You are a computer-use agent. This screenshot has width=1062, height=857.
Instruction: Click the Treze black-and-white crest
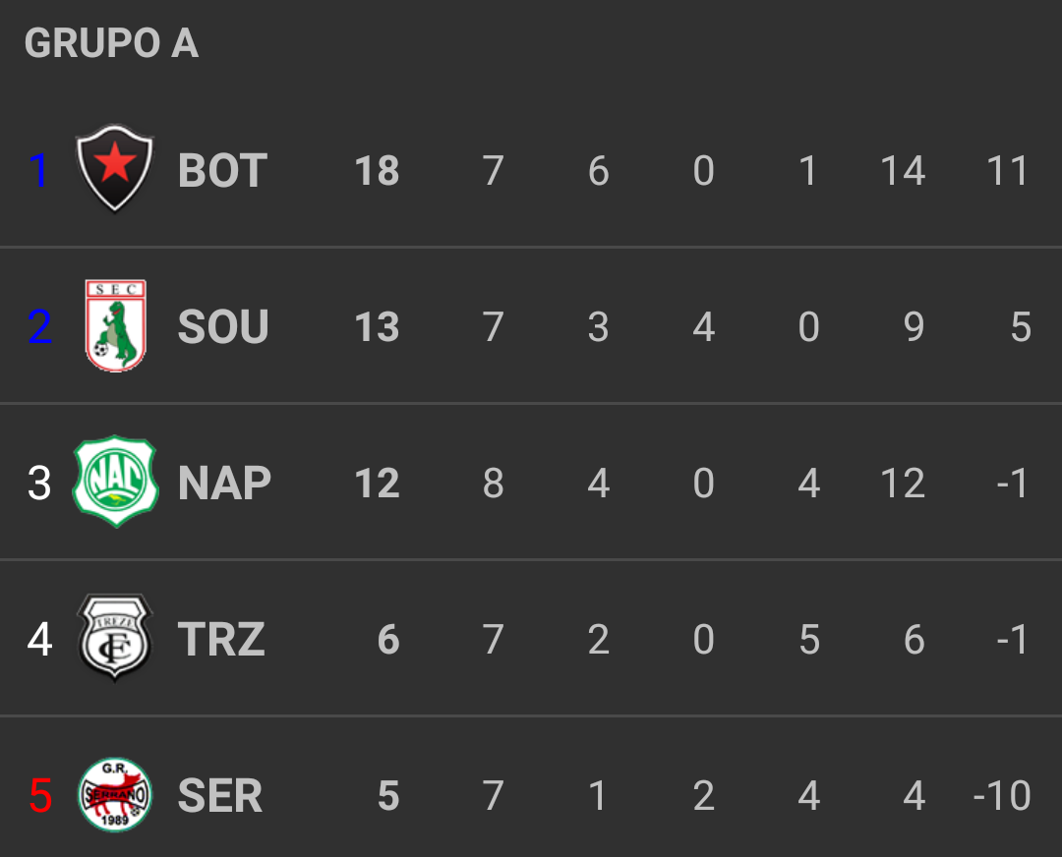pyautogui.click(x=115, y=638)
